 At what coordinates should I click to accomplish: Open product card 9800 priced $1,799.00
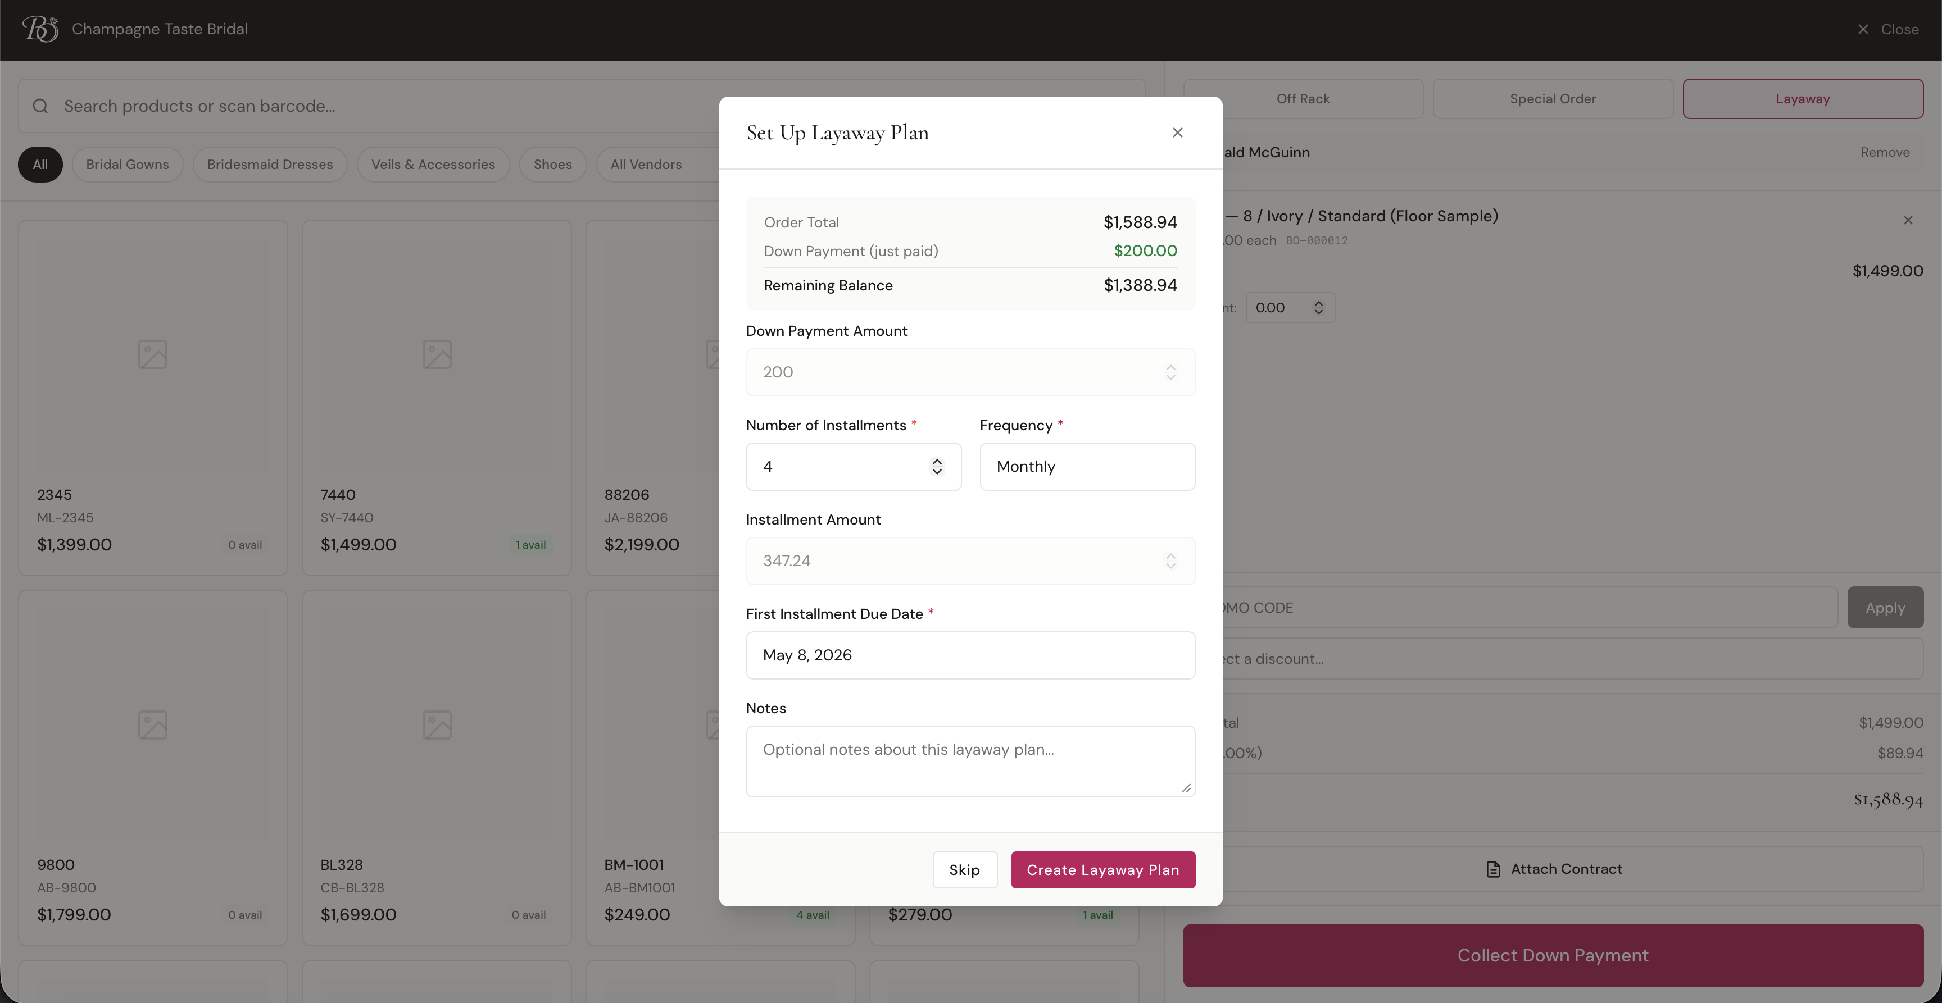point(153,768)
